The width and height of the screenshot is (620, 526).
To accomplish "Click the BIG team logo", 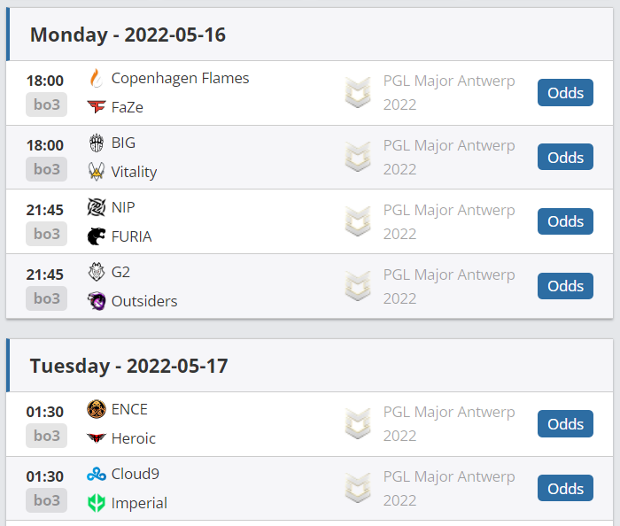I will tap(97, 143).
